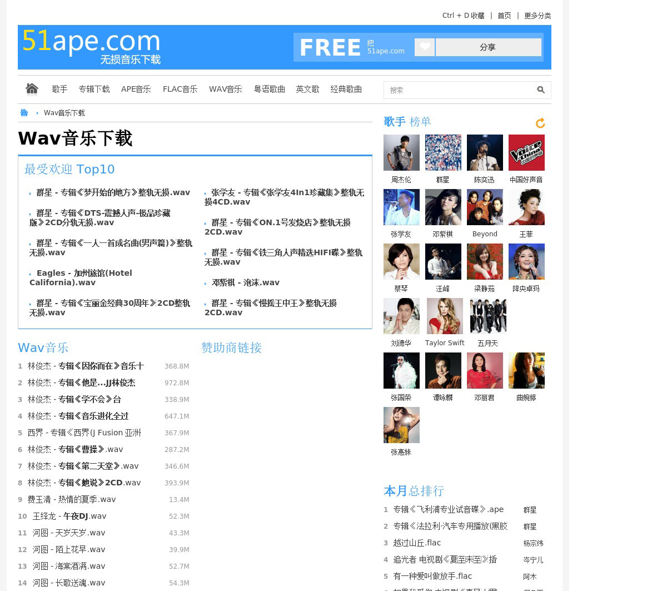Open Taylor Swift singer photo
The image size is (667, 591).
(x=445, y=316)
